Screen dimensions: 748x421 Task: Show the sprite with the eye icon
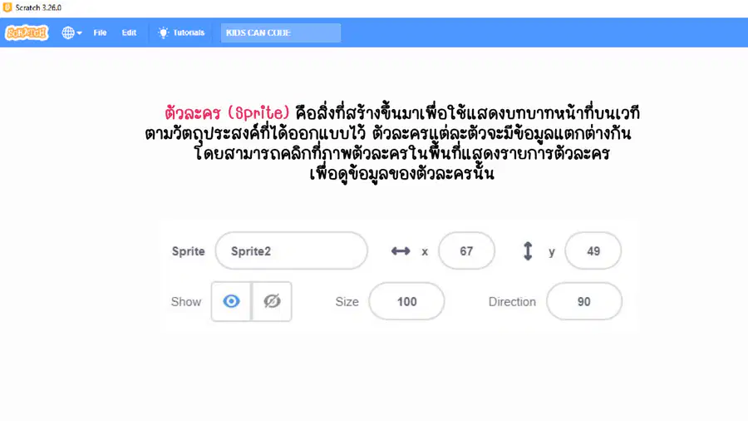(x=231, y=301)
